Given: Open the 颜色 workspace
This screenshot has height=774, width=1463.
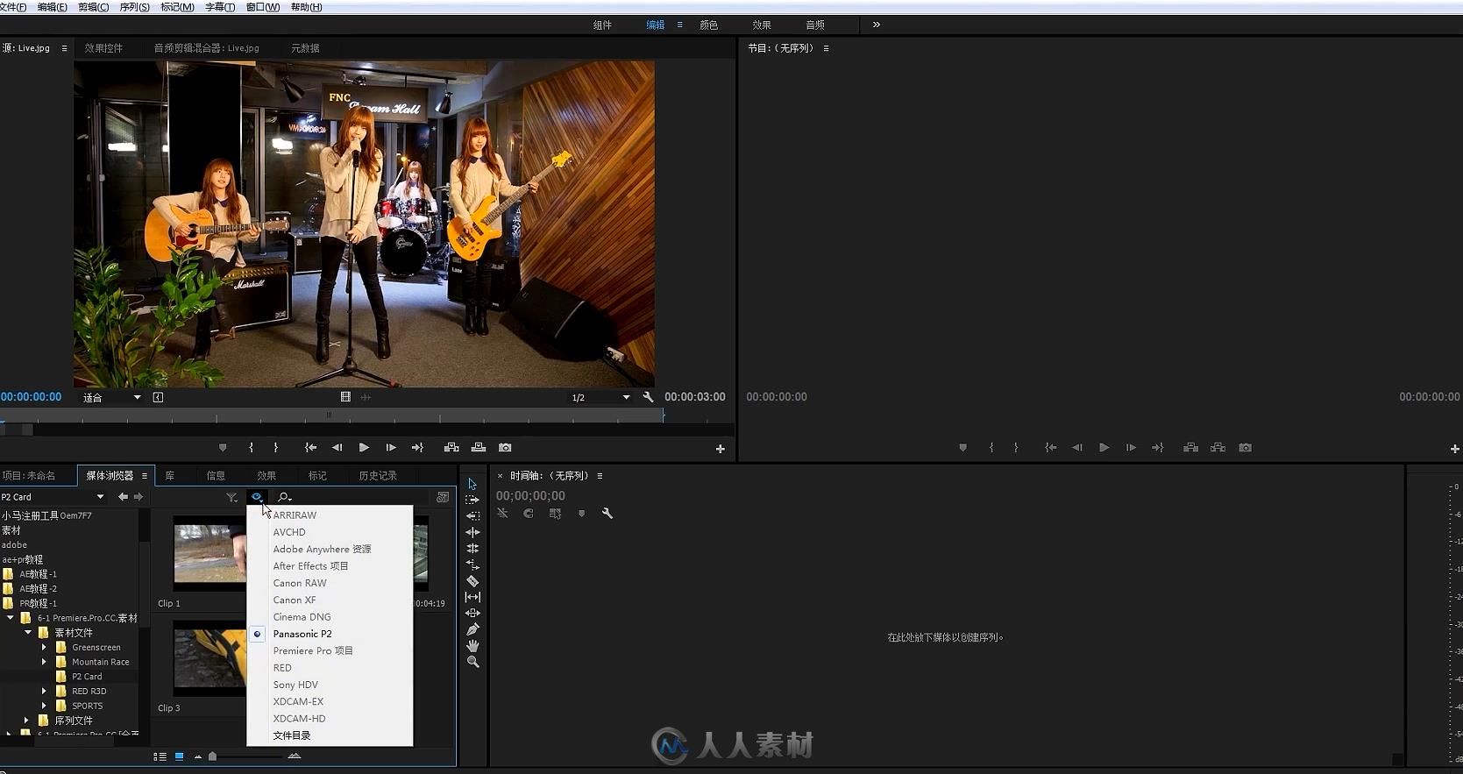Looking at the screenshot, I should pos(708,25).
